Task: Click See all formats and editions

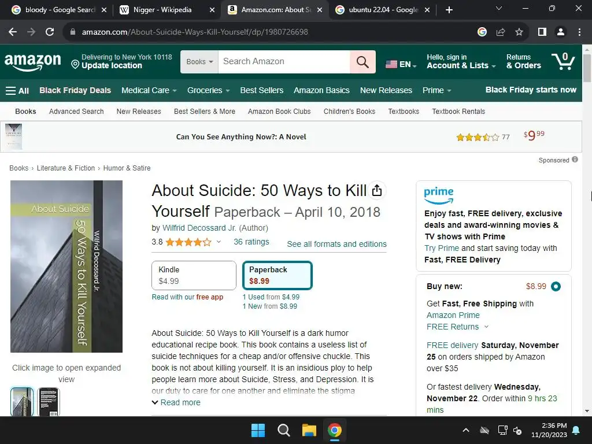Action: point(337,245)
